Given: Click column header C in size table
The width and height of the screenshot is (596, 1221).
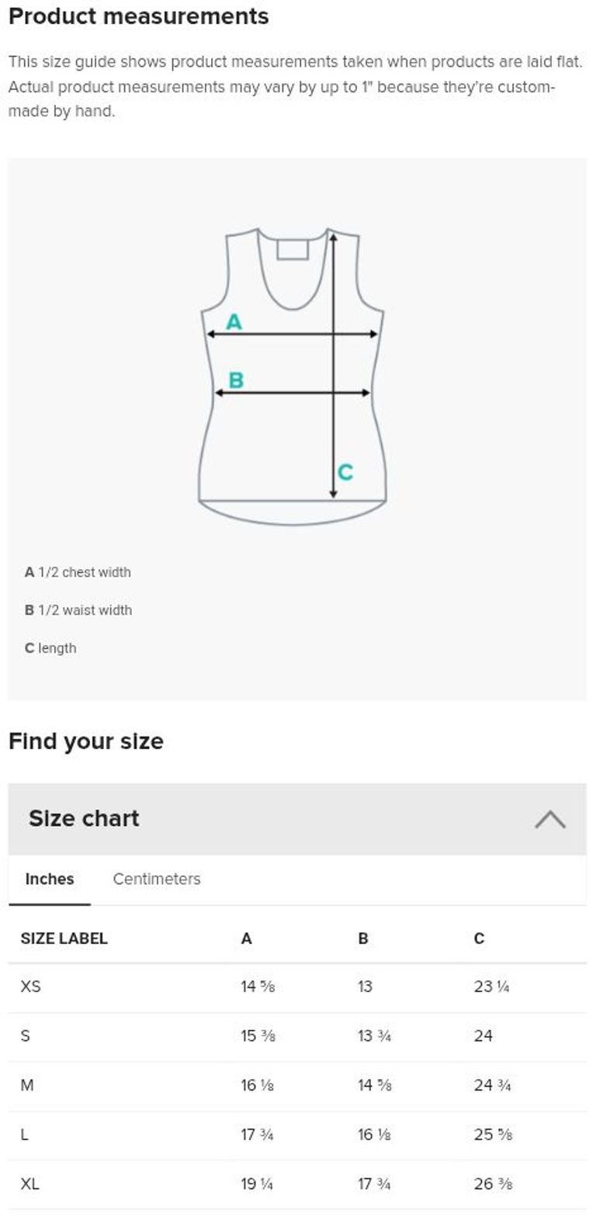Looking at the screenshot, I should point(479,938).
